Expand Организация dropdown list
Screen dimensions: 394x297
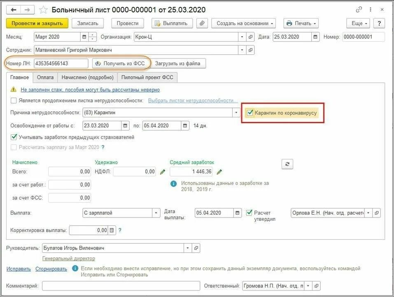pos(242,37)
